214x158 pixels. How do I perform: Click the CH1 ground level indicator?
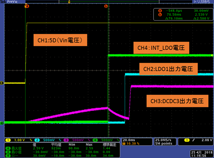click(x=2, y=83)
